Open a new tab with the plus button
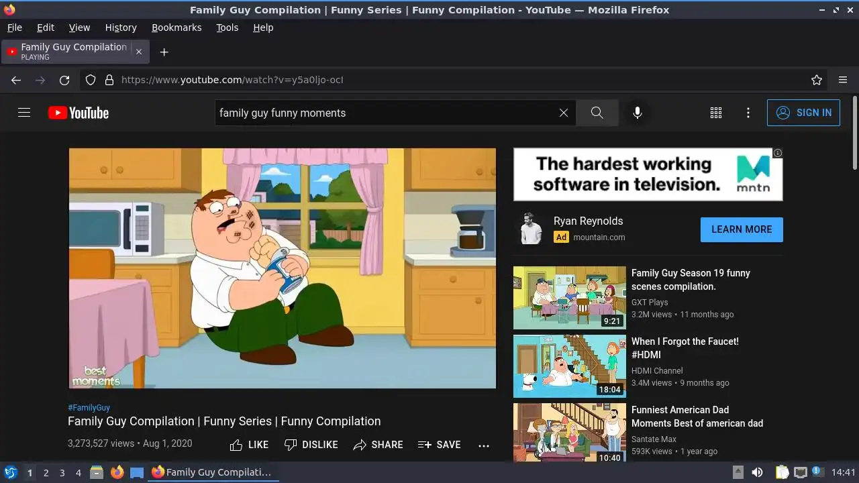This screenshot has height=483, width=859. coord(164,52)
